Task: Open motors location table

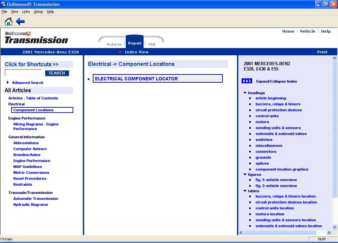Action: click(x=270, y=214)
